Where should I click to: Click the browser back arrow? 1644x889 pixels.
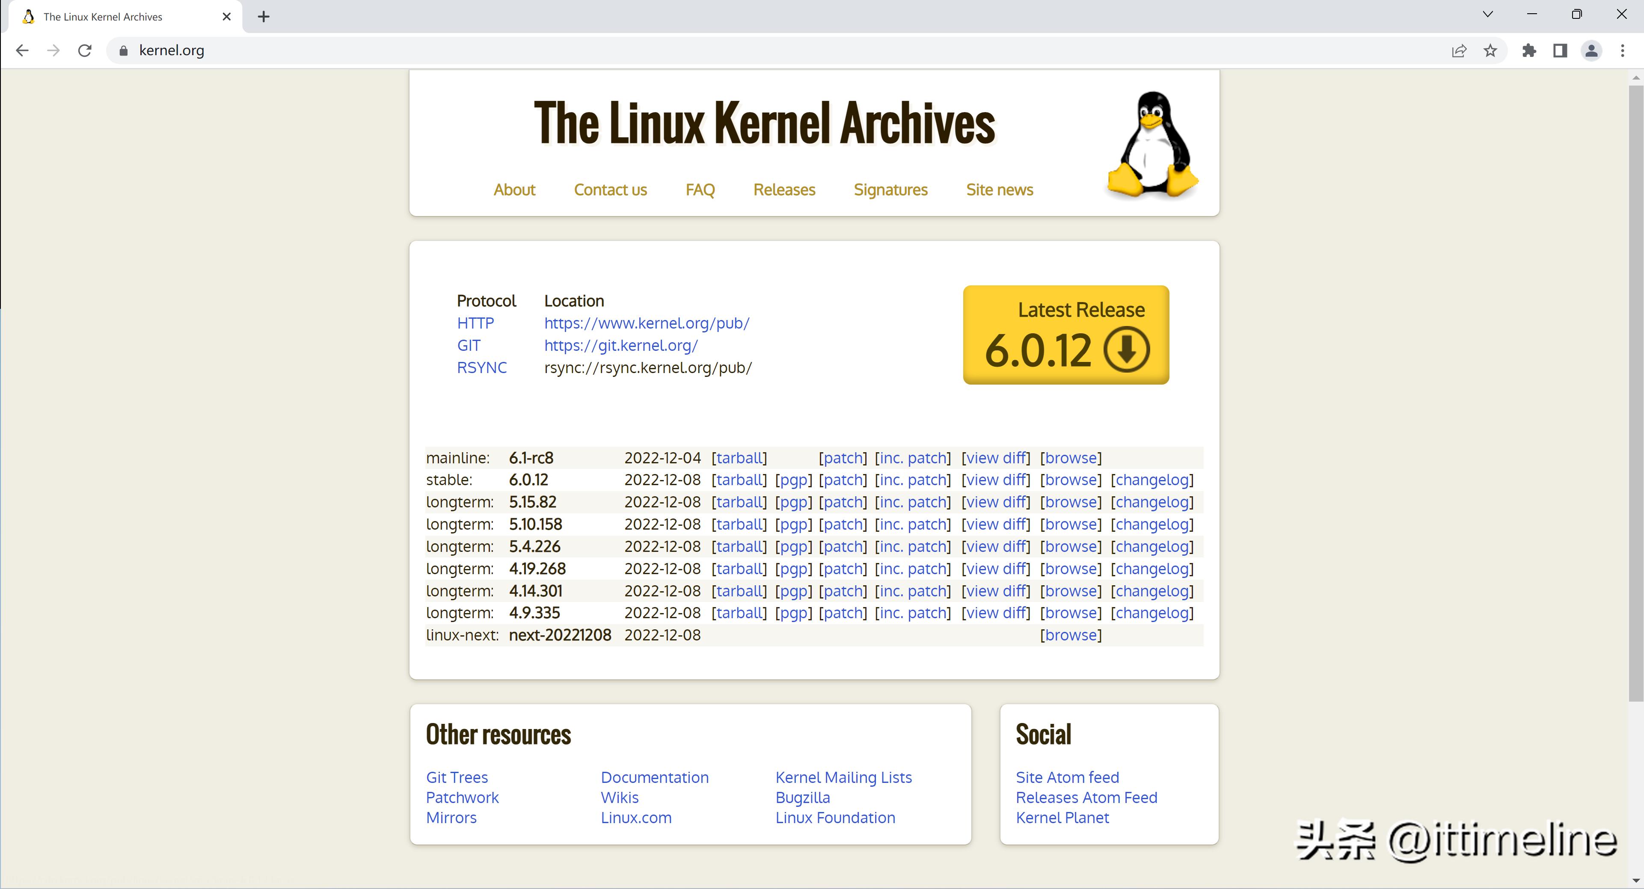tap(22, 50)
